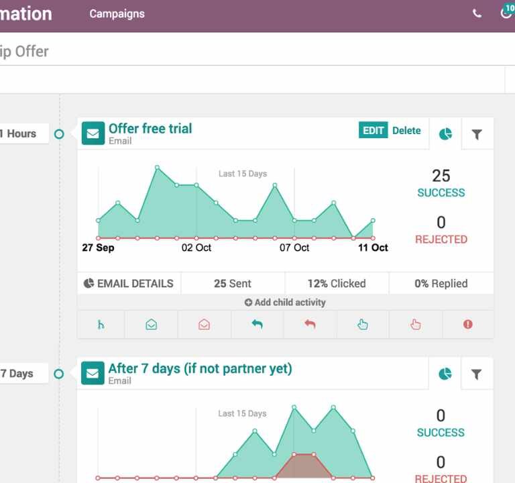
Task: Add child on mail not replied (red arrow)
Action: tap(310, 325)
